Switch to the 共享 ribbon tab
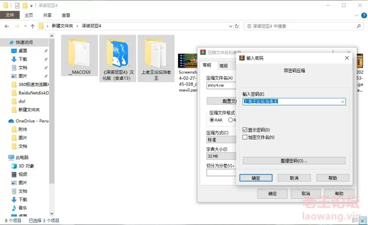Viewport: 368px width, 225px height. pyautogui.click(x=47, y=15)
